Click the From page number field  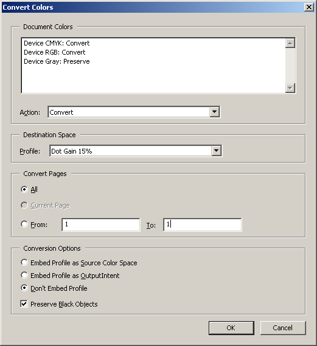coord(101,225)
